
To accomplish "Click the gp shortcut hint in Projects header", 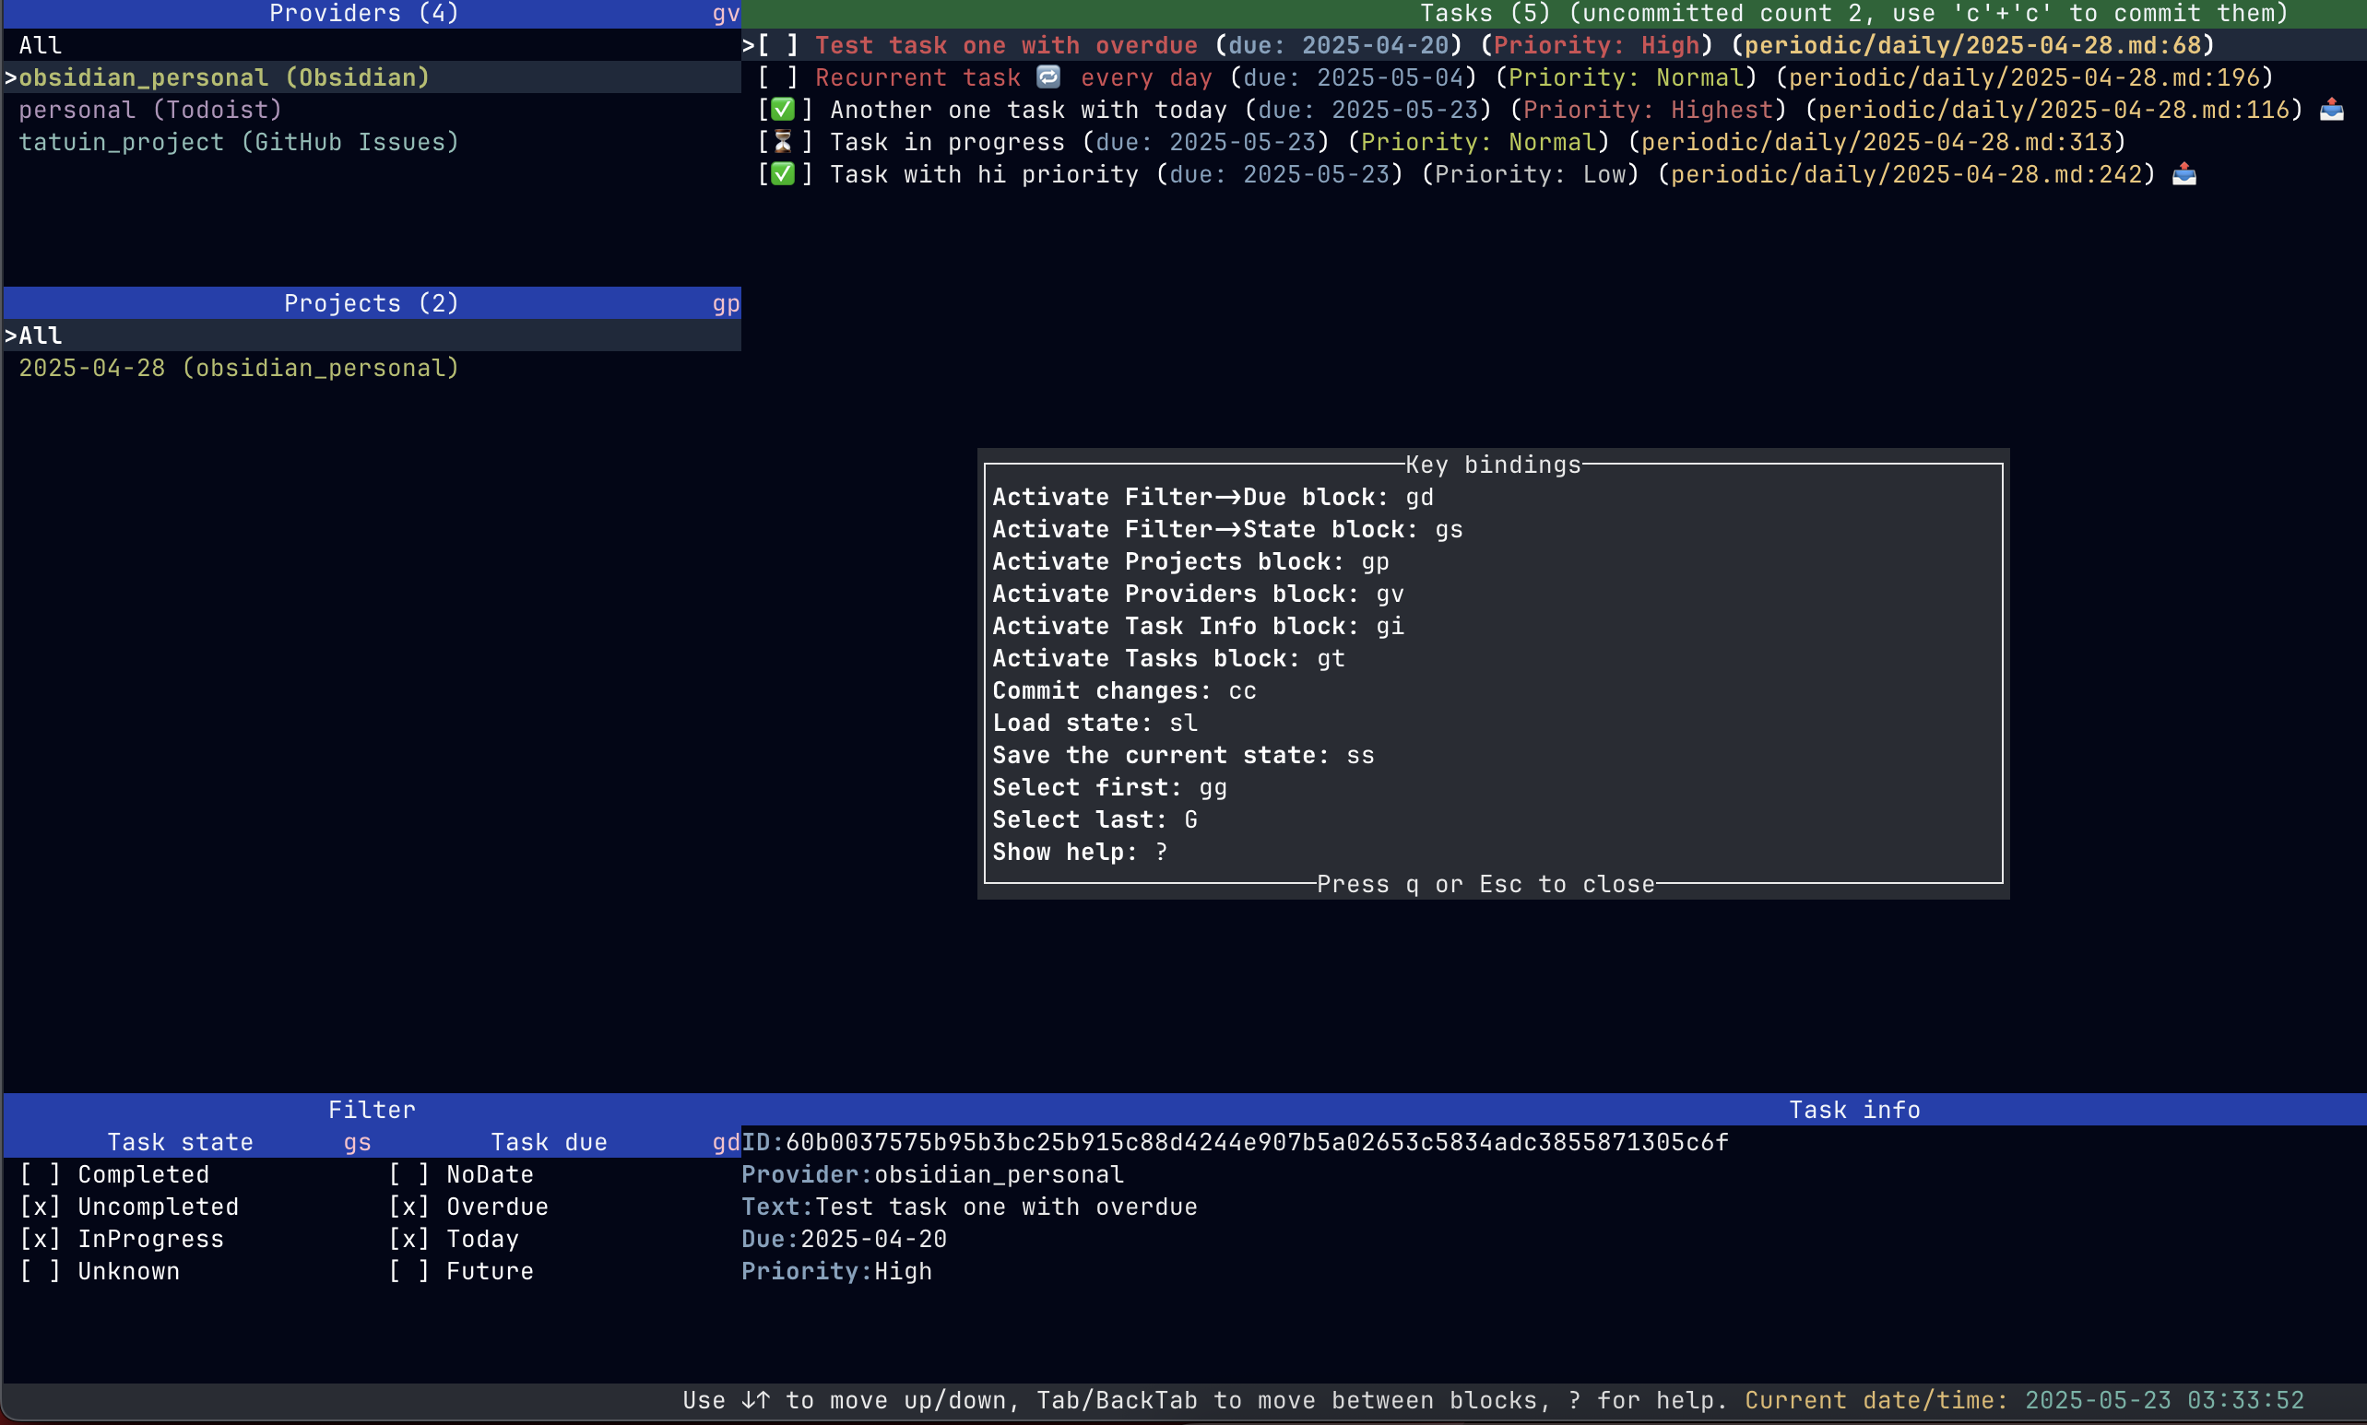I will (x=726, y=303).
